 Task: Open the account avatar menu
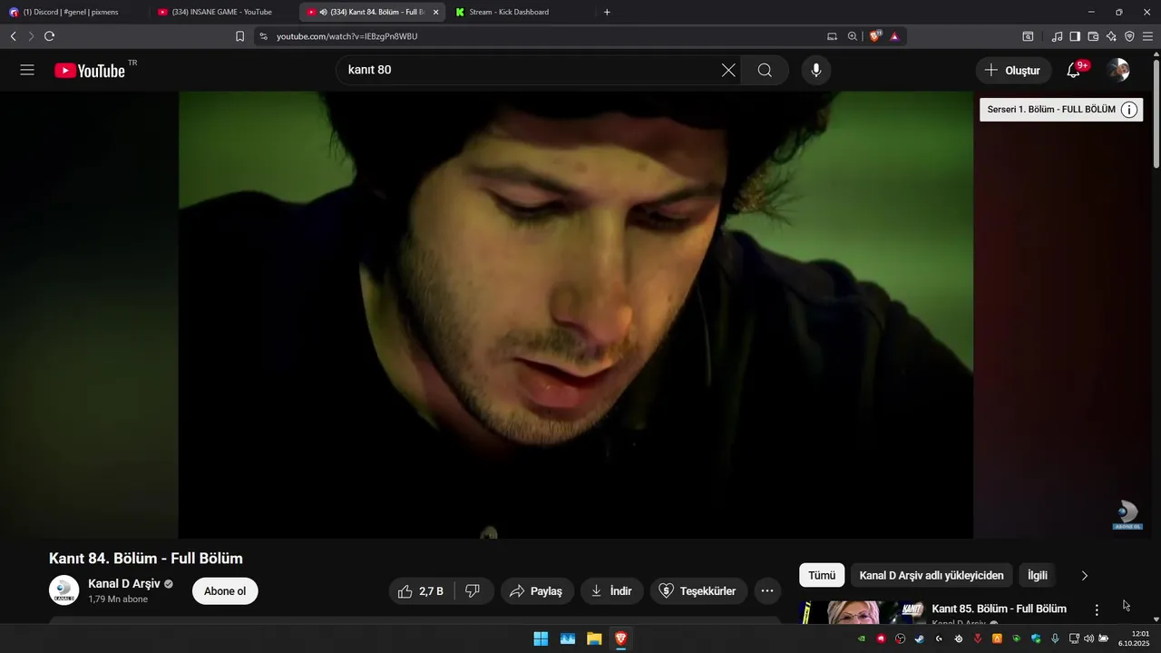pyautogui.click(x=1118, y=70)
